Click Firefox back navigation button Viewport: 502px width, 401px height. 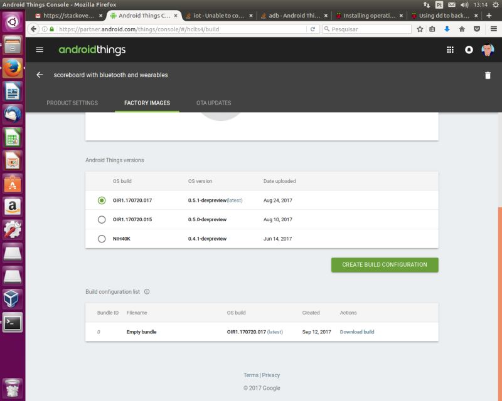33,29
